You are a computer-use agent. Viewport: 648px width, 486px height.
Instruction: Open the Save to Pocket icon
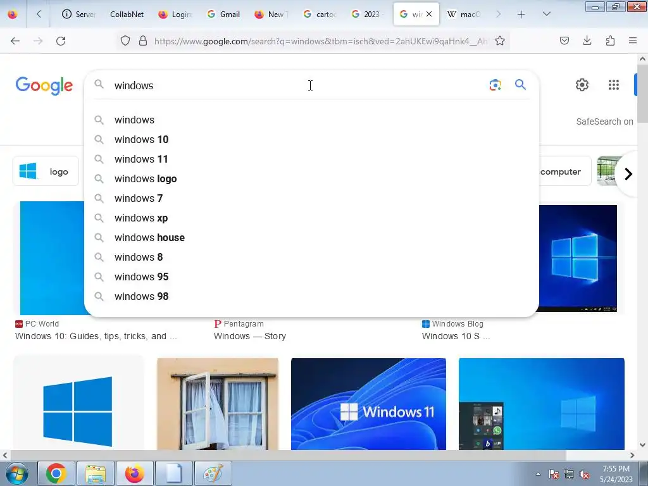564,40
